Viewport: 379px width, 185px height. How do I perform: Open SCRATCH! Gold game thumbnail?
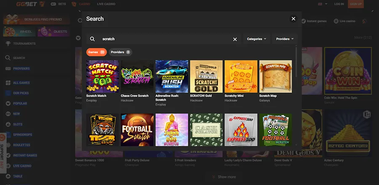[206, 77]
